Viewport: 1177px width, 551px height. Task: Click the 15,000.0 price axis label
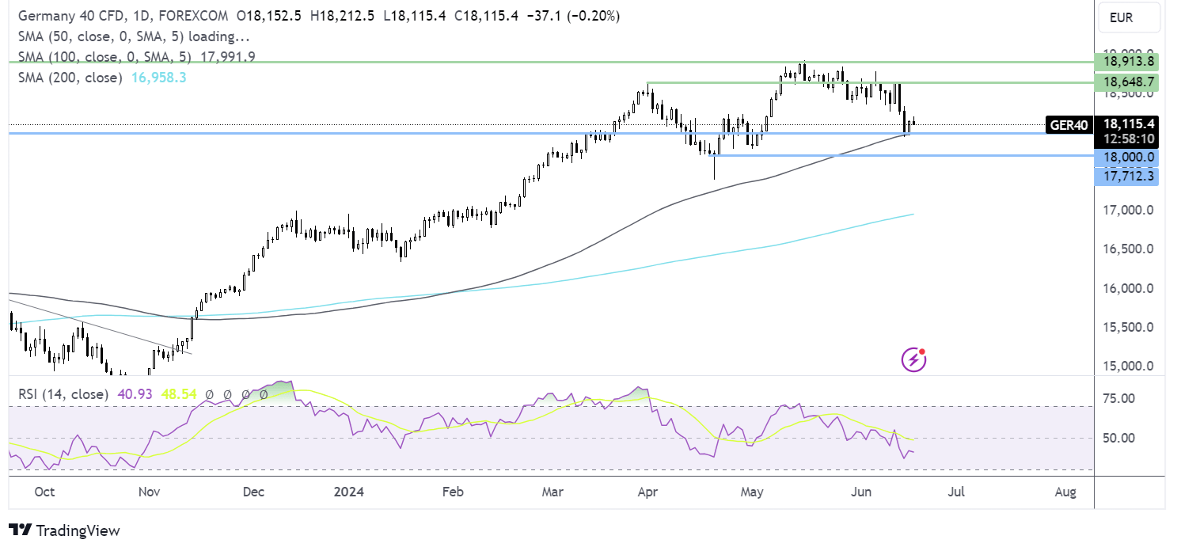pos(1128,366)
